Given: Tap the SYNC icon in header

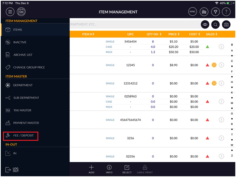Looking at the screenshot, I should 192,12.
